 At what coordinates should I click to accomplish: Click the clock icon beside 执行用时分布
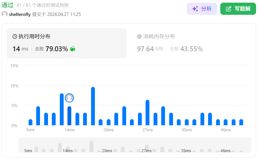click(x=15, y=37)
